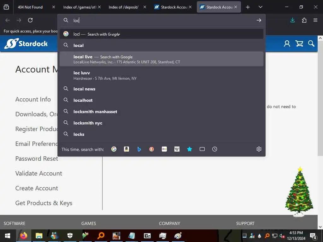
Task: Open the Windows Start menu
Action: point(8,236)
